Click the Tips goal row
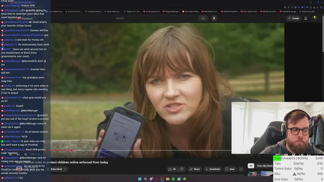Image resolution: width=324 pixels, height=182 pixels. [x=299, y=164]
